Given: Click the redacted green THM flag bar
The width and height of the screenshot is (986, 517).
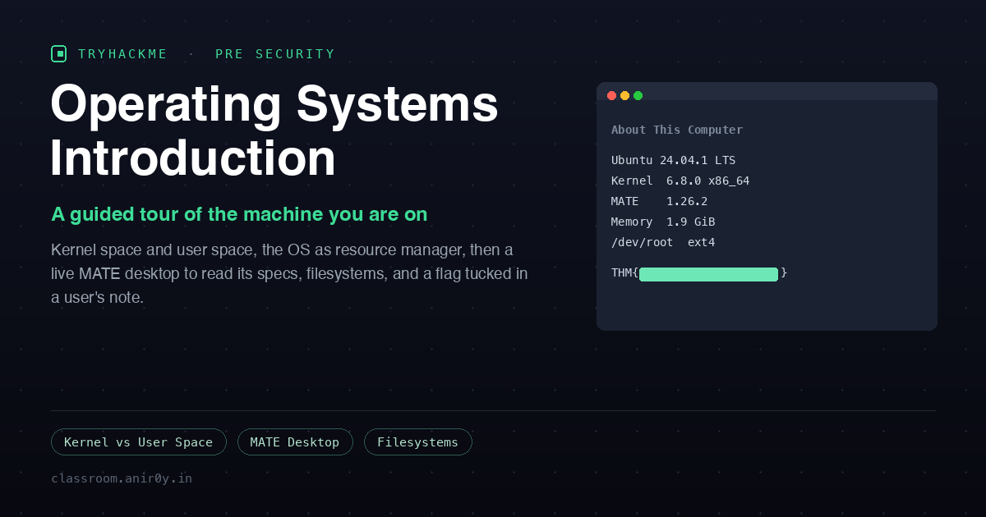Looking at the screenshot, I should (708, 274).
